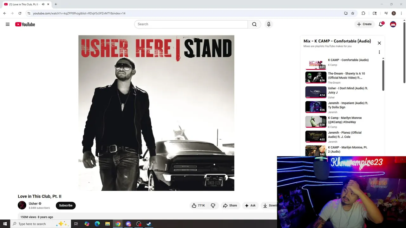Open tab search side panel icon

point(375,13)
